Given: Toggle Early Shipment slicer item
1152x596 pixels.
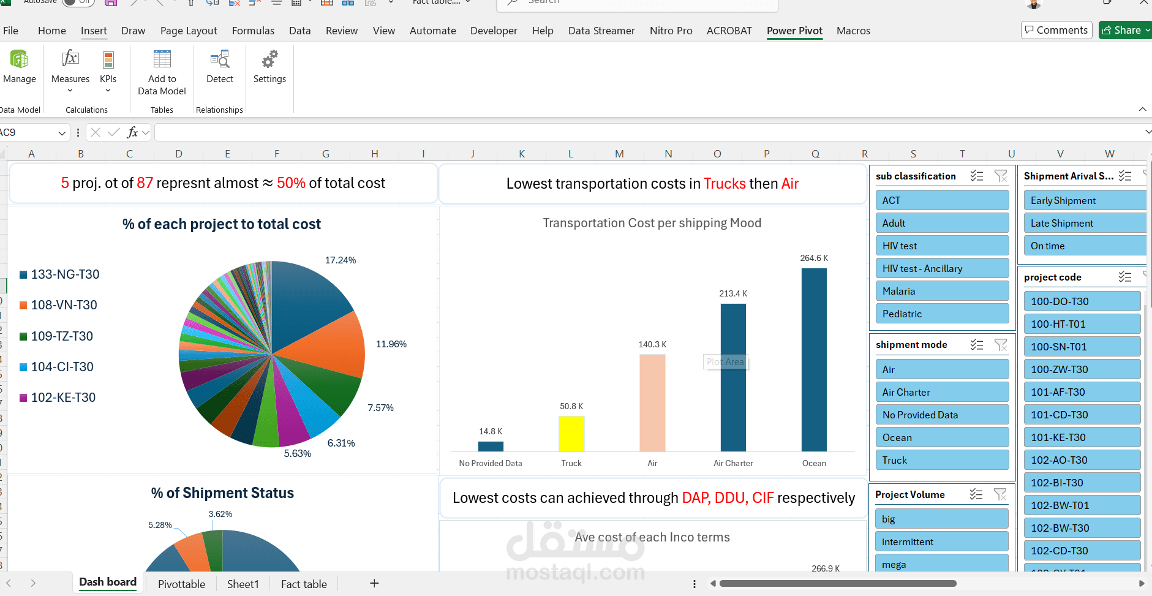Looking at the screenshot, I should click(x=1085, y=200).
